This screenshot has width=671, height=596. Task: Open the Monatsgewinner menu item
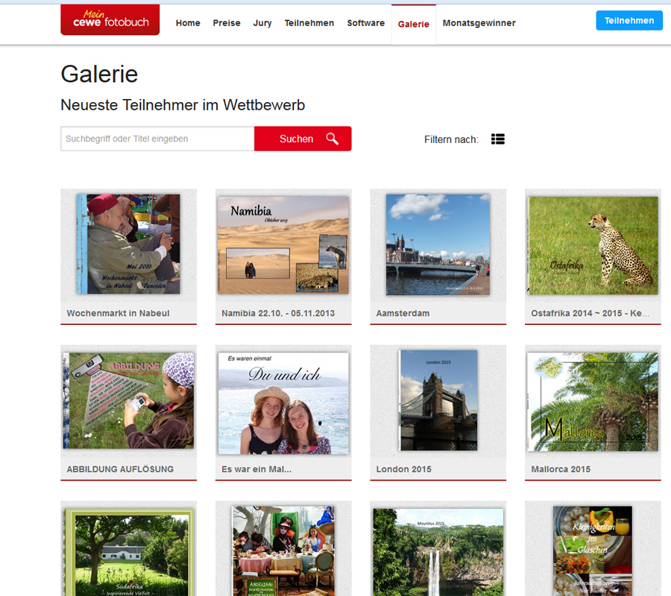click(479, 23)
